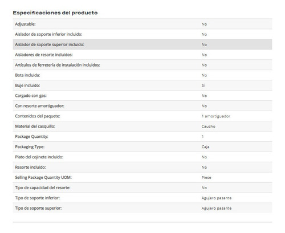The image size is (285, 233).
Task: Click the Tipo de capacidad del resorte label
Action: tap(43, 187)
